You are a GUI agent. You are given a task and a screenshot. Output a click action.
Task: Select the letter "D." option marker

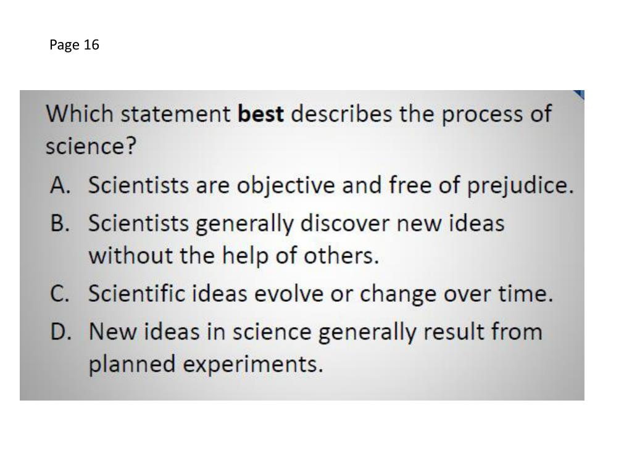click(61, 331)
